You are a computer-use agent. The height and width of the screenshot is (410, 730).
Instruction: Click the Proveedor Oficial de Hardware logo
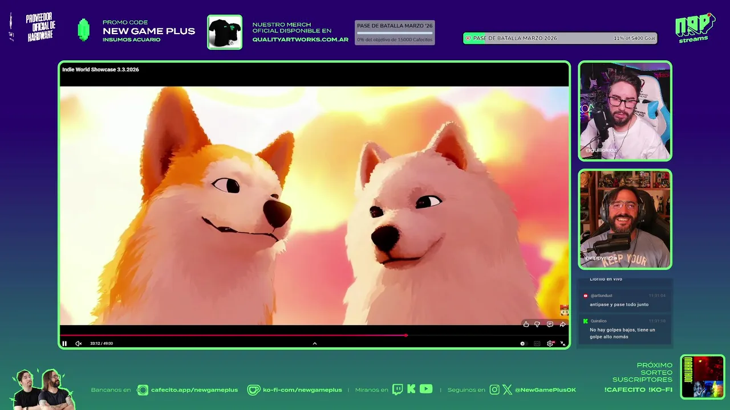point(40,27)
